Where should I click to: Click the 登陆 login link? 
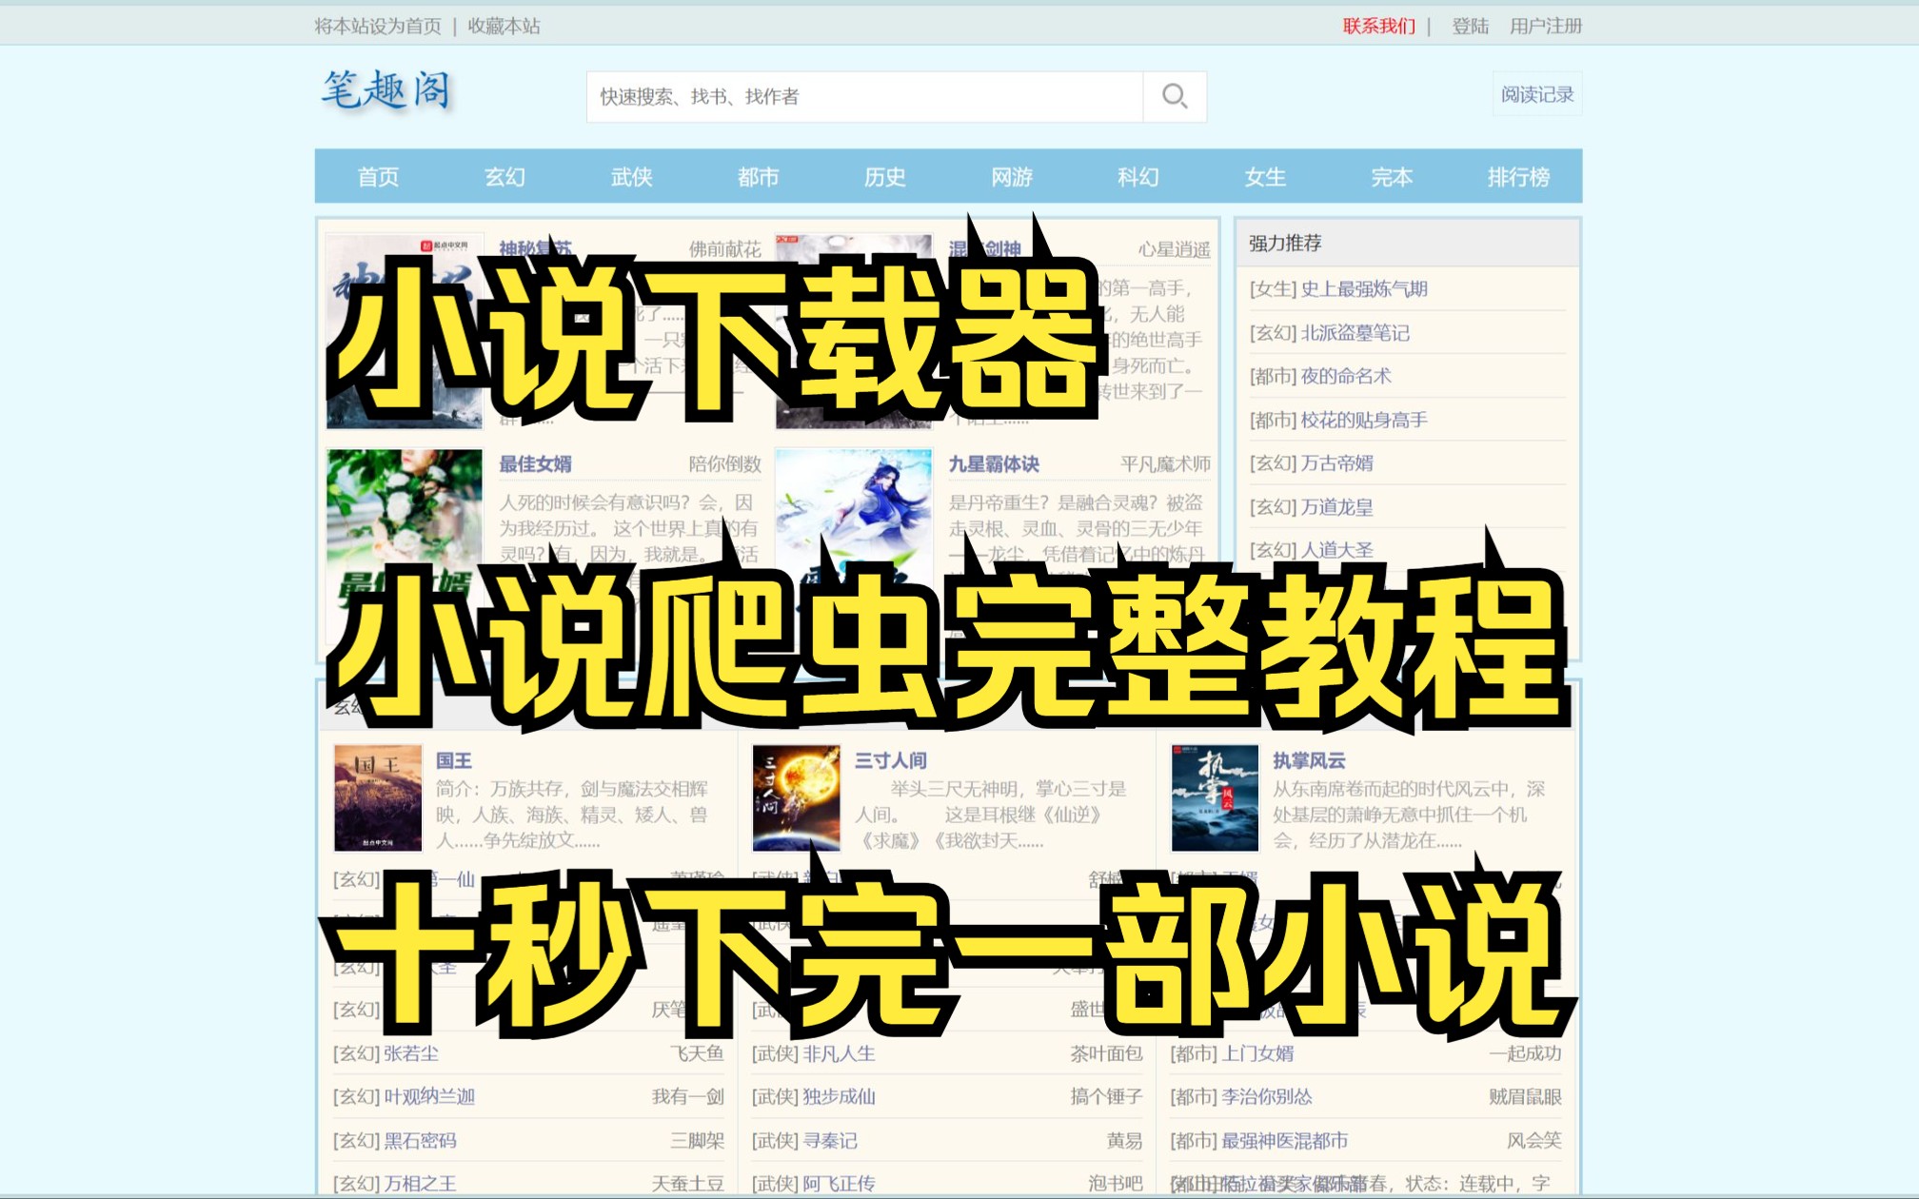tap(1470, 26)
